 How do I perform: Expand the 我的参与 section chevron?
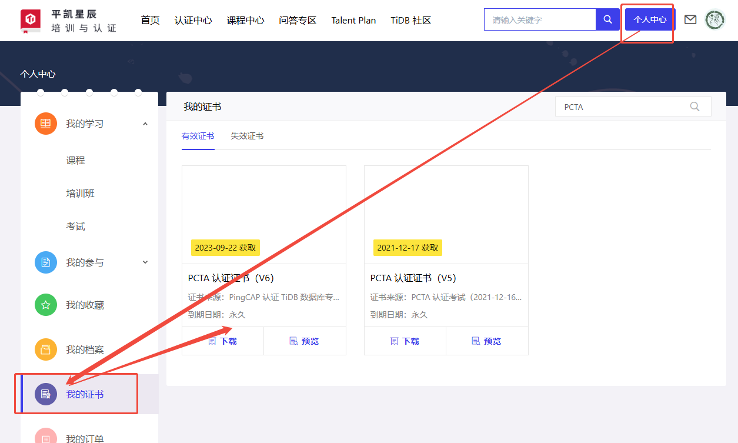145,262
